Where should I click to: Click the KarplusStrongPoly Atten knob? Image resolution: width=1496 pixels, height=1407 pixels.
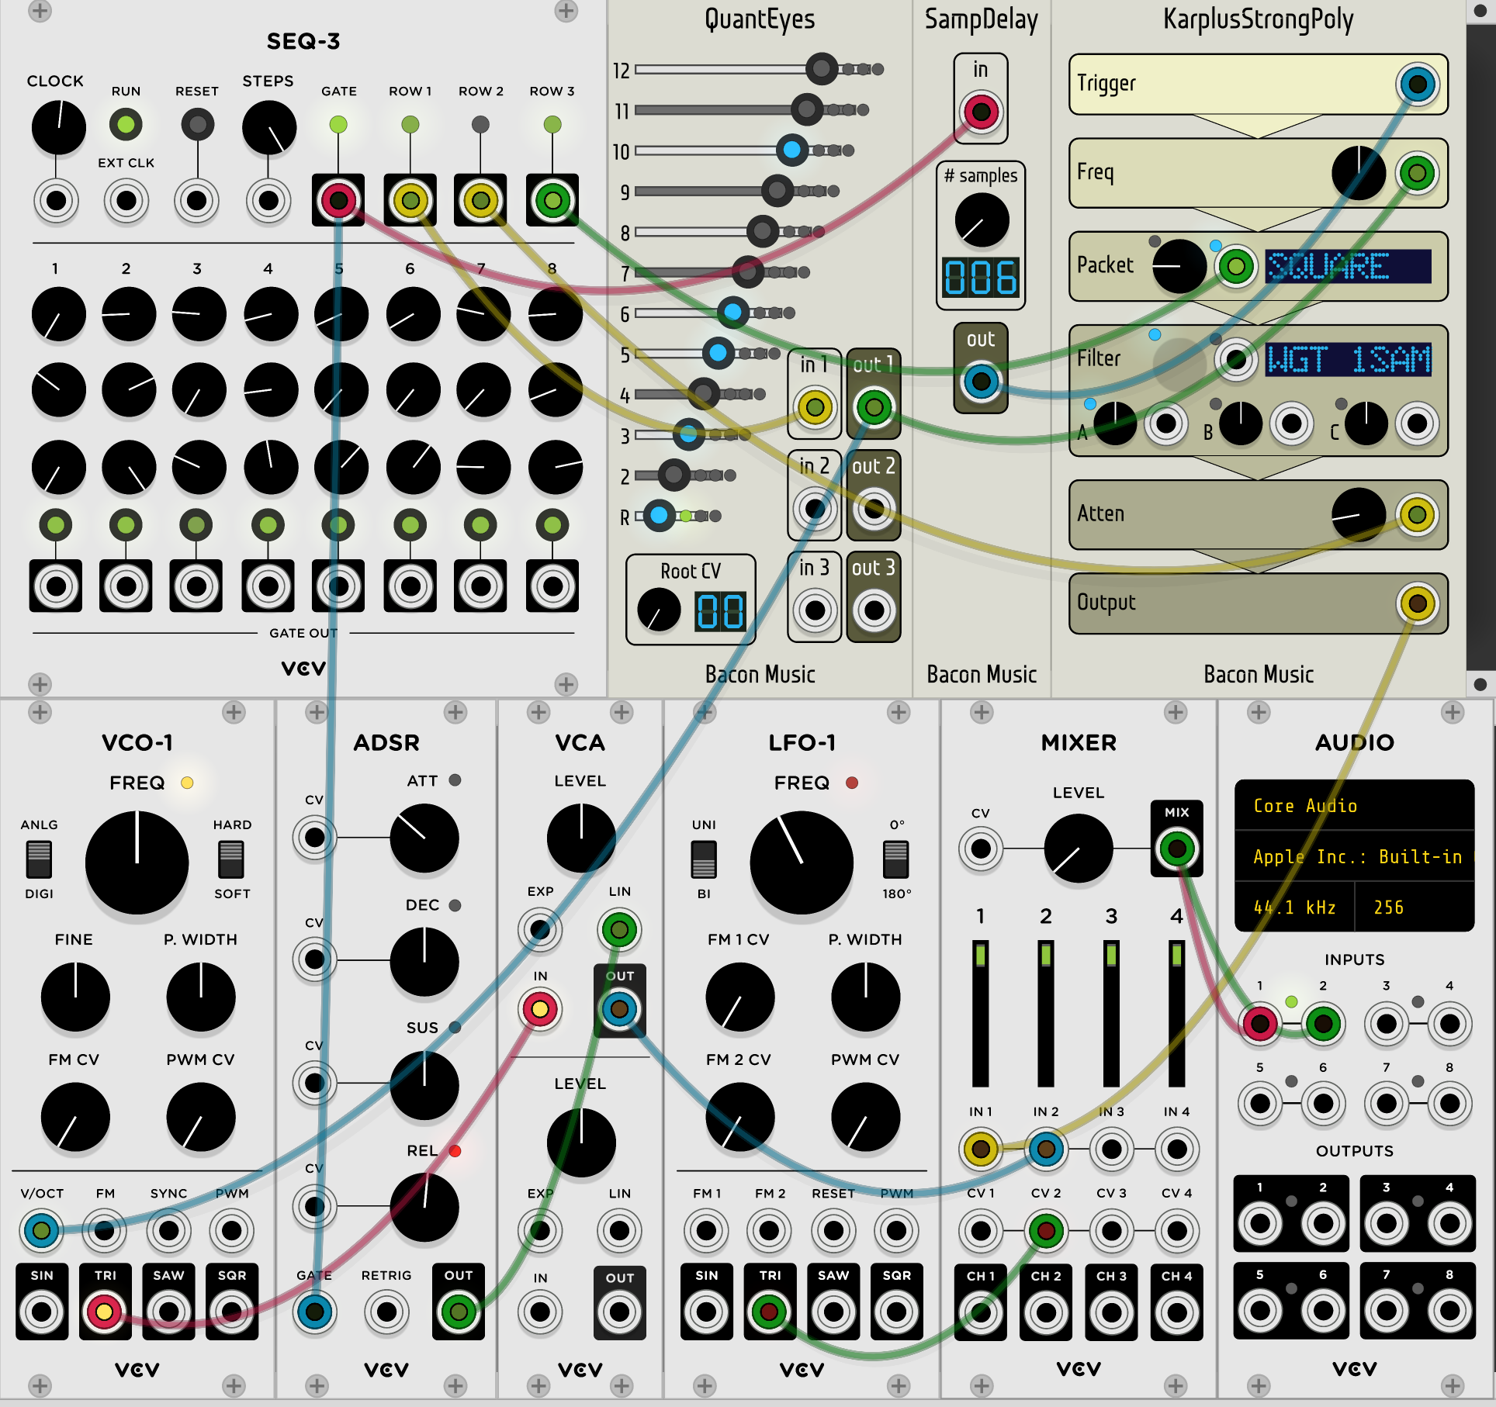[1359, 515]
